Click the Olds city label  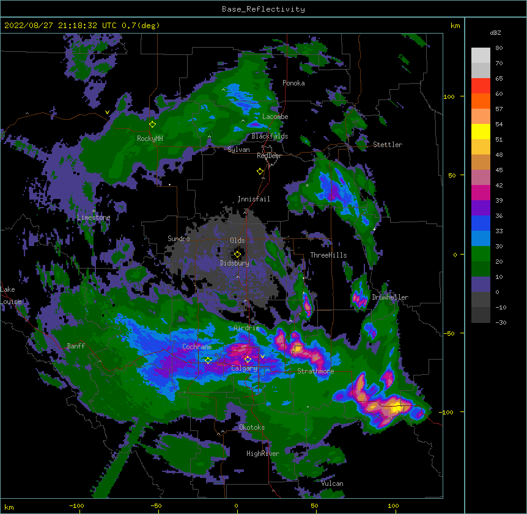[237, 241]
